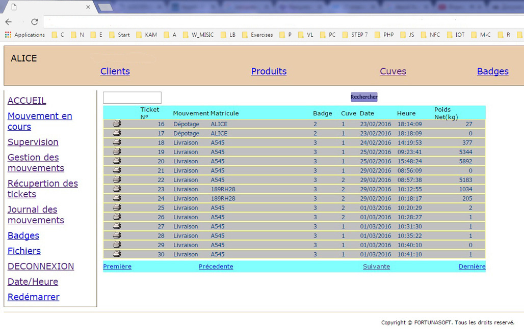Print ticket number 19 using its printer icon
Viewport: 524px width, 329px height.
click(x=117, y=152)
